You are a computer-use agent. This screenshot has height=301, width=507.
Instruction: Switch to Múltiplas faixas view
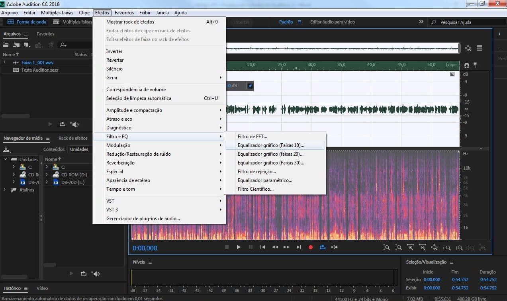pyautogui.click(x=72, y=22)
